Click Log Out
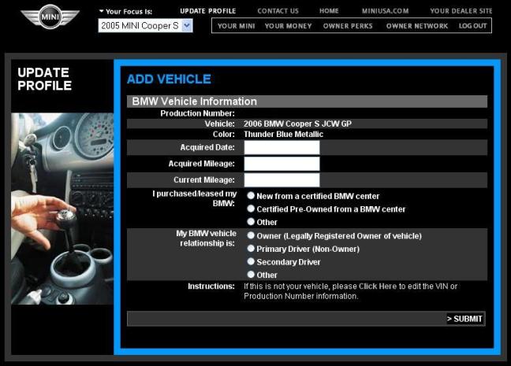Image resolution: width=511 pixels, height=366 pixels. pos(472,26)
